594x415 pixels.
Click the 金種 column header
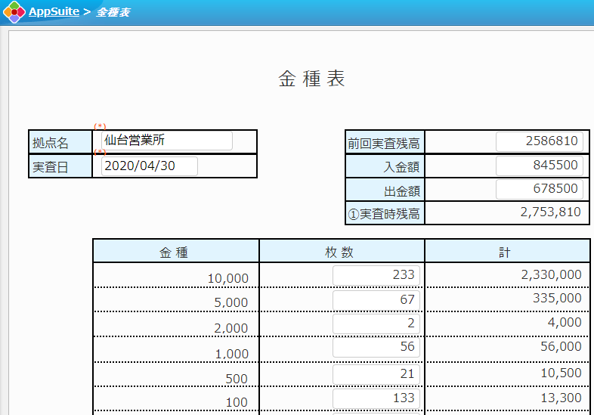click(175, 252)
